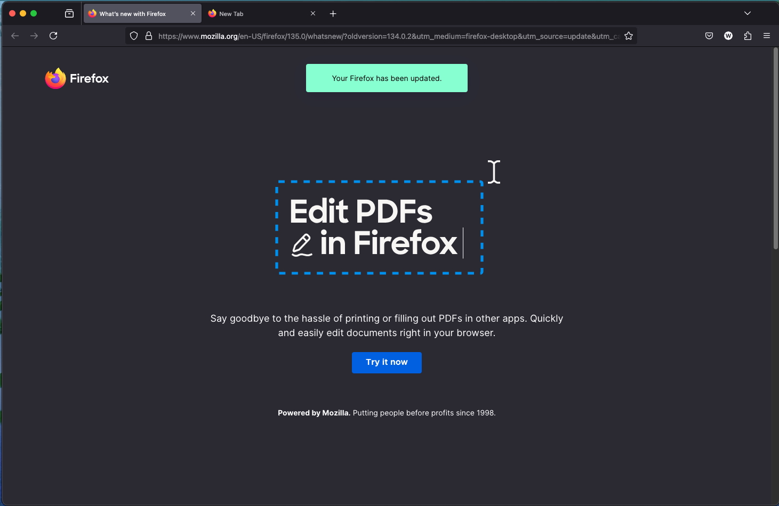
Task: Close the New Tab tab
Action: pos(313,13)
